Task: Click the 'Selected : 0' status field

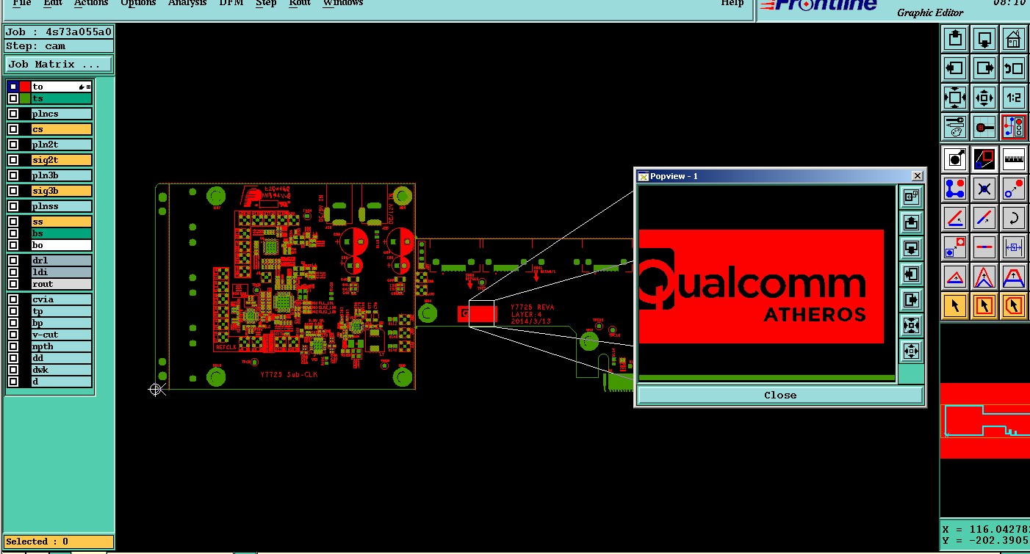Action: coord(59,542)
